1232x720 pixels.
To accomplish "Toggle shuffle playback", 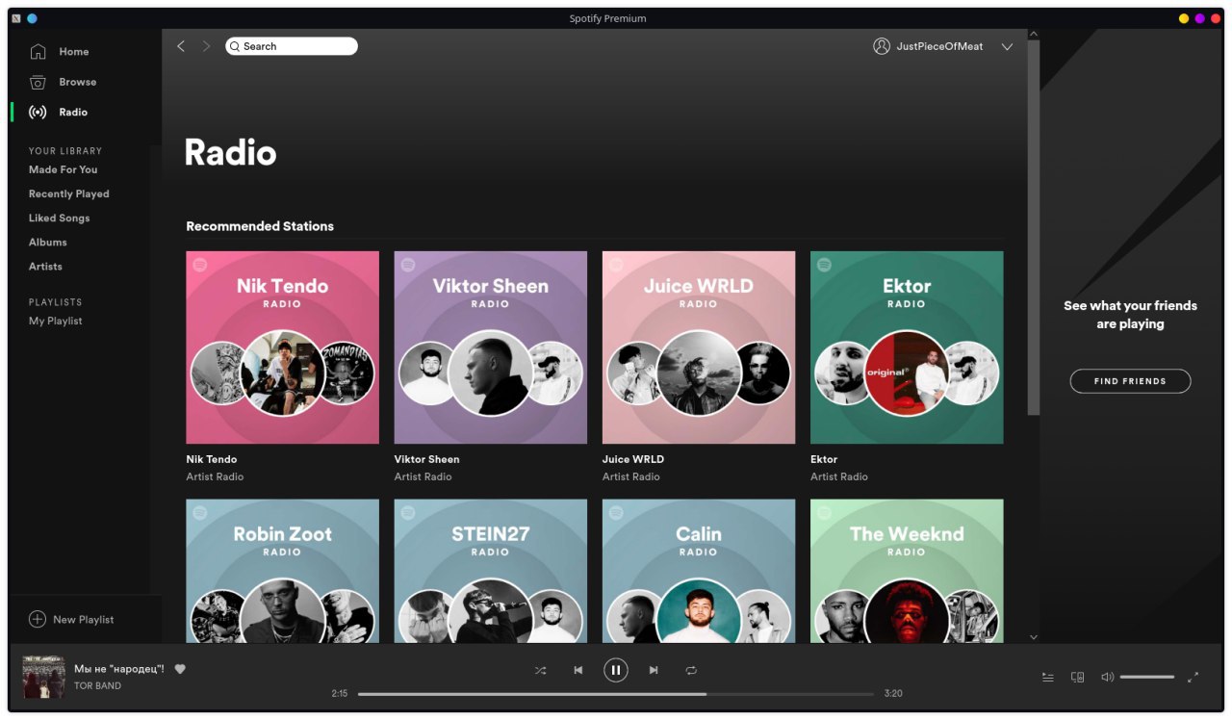I will pyautogui.click(x=540, y=670).
